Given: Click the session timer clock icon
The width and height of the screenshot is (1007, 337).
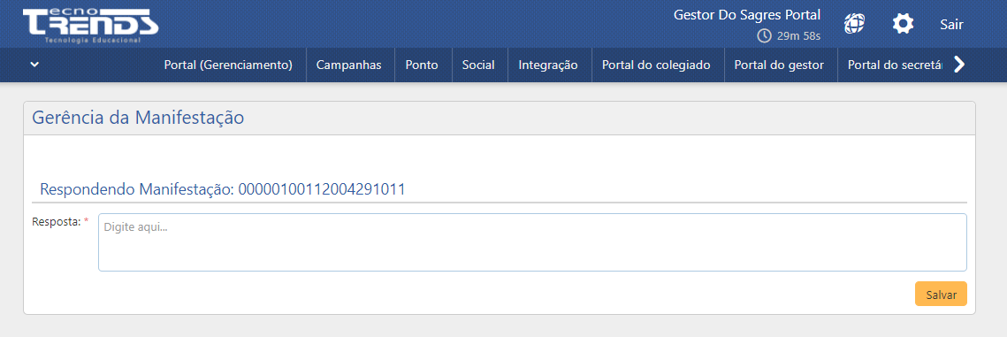Looking at the screenshot, I should coord(764,36).
